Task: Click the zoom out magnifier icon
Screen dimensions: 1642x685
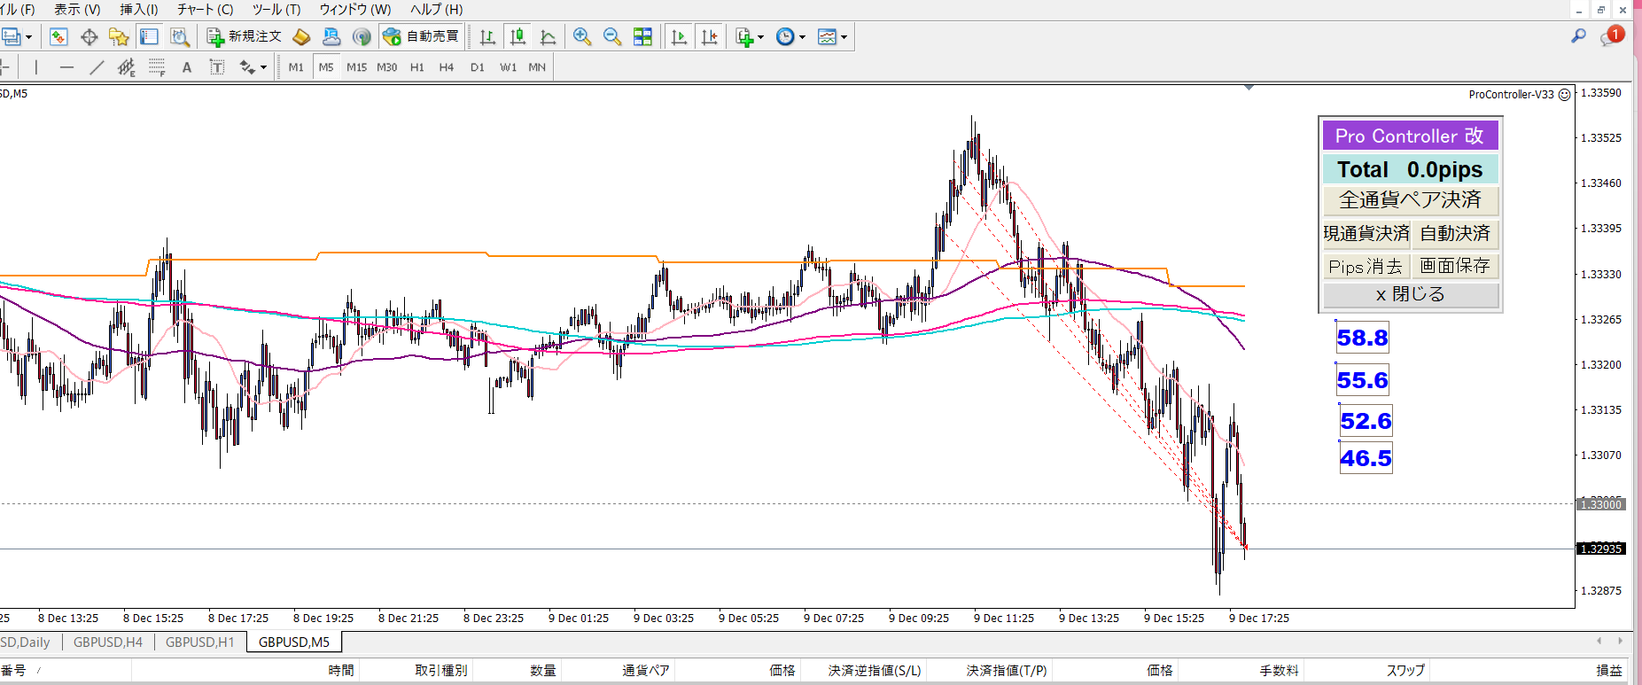Action: [x=612, y=36]
